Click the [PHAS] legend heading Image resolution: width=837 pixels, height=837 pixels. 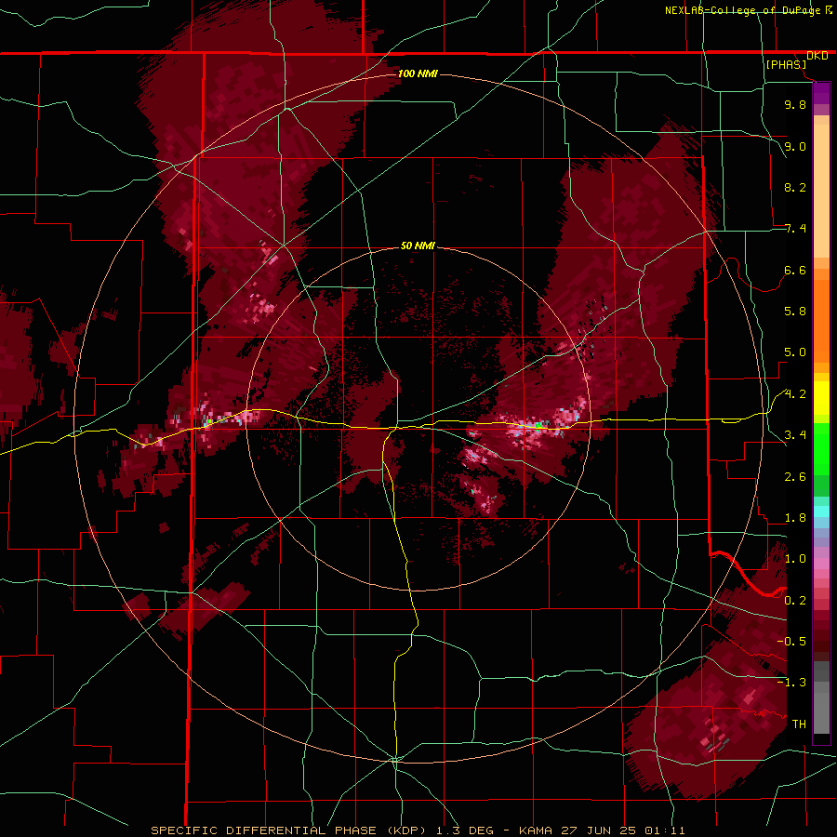click(x=786, y=64)
